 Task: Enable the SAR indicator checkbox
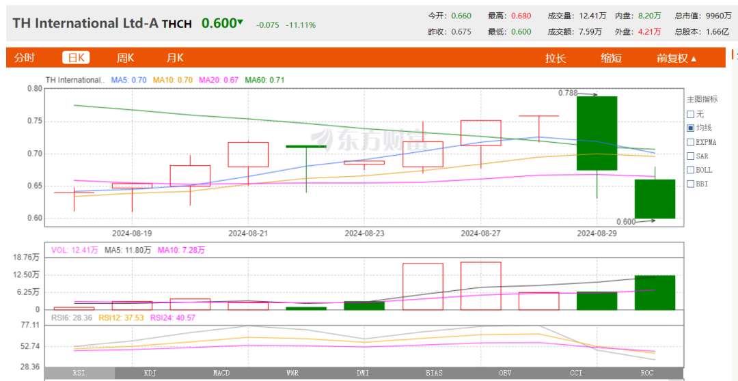(x=690, y=156)
